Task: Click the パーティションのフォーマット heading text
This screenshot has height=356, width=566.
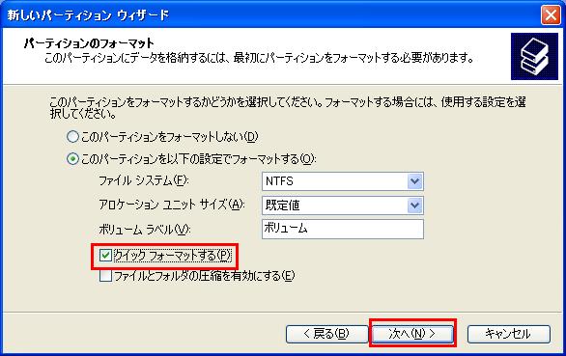Action: (x=89, y=43)
